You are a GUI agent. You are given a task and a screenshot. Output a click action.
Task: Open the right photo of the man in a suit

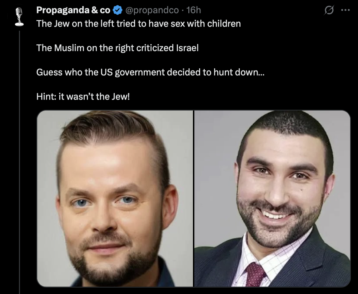(x=272, y=199)
